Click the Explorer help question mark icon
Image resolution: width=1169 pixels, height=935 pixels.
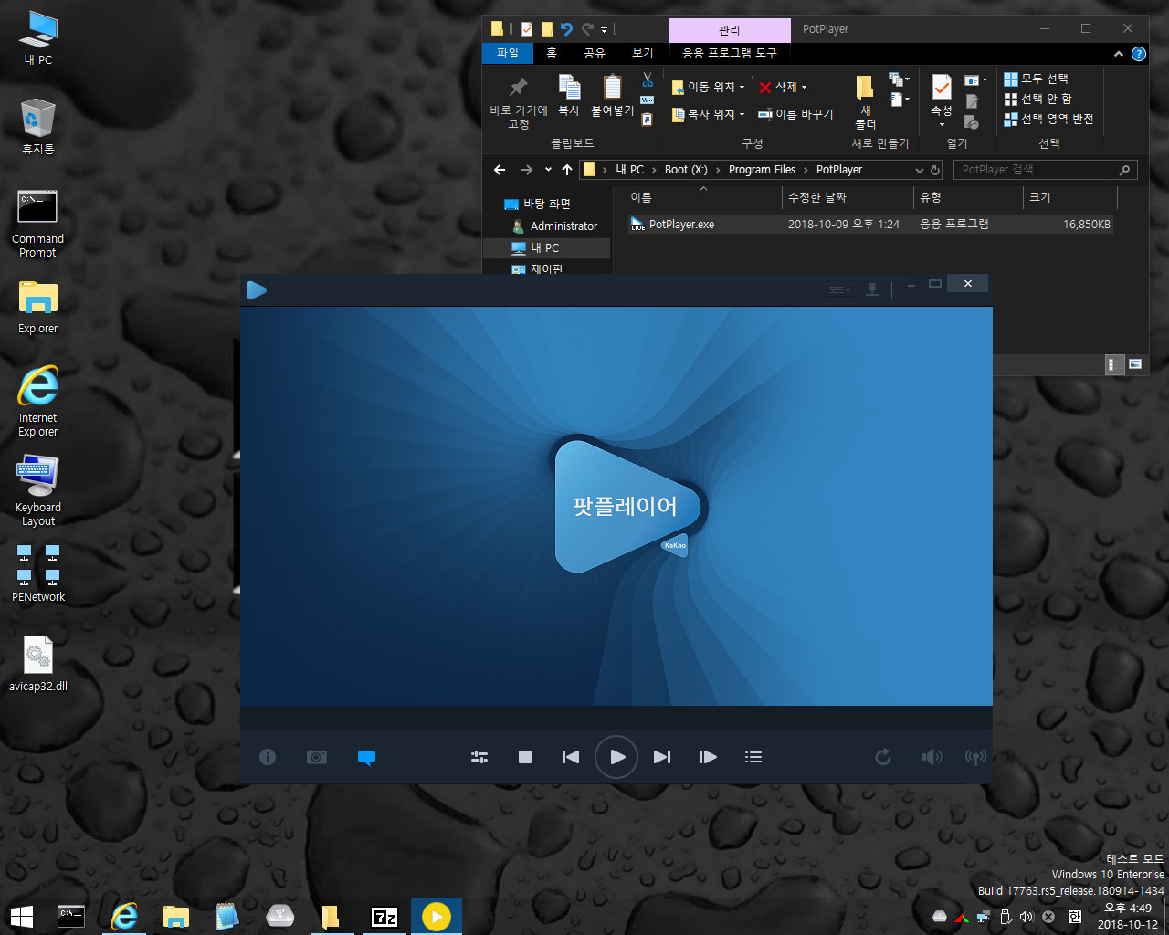click(x=1139, y=54)
